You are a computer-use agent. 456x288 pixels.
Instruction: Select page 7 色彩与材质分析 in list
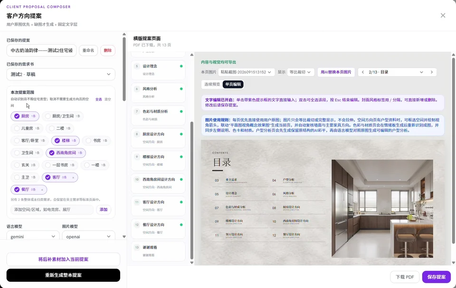click(x=158, y=115)
